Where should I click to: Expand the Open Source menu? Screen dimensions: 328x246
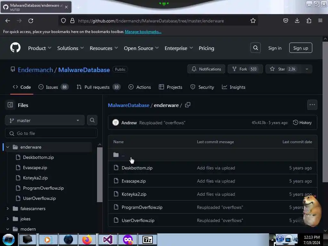[141, 48]
